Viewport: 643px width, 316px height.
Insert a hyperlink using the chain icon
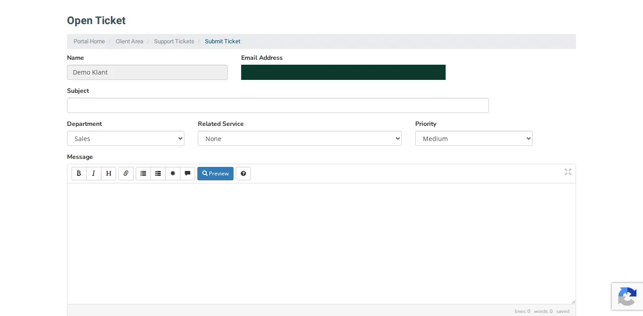click(126, 174)
